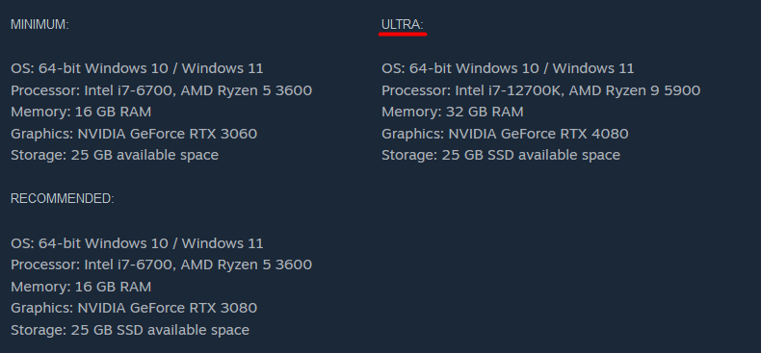Click recommended Memory 16 GB RAM line
This screenshot has height=353, width=761.
tap(81, 287)
